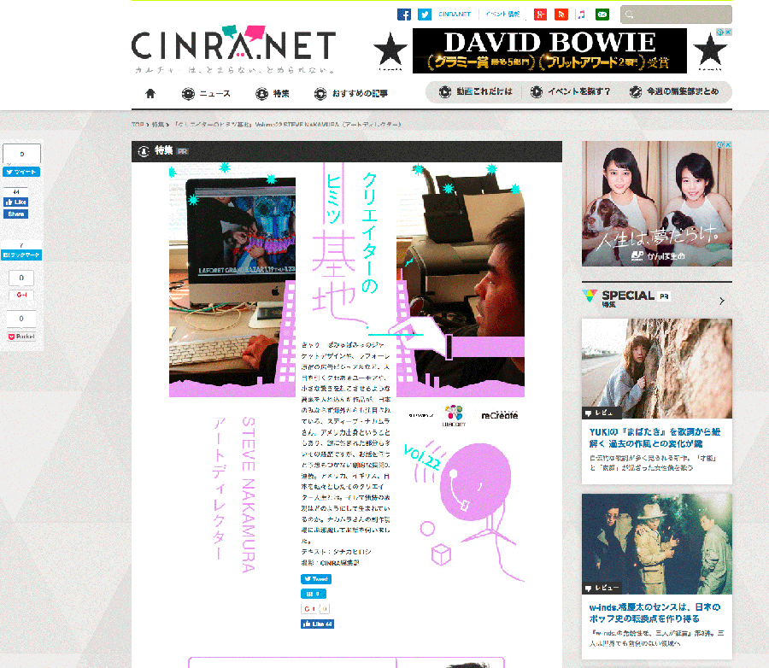The image size is (769, 668).
Task: Open イベントを探す？ menu link
Action: [x=571, y=91]
